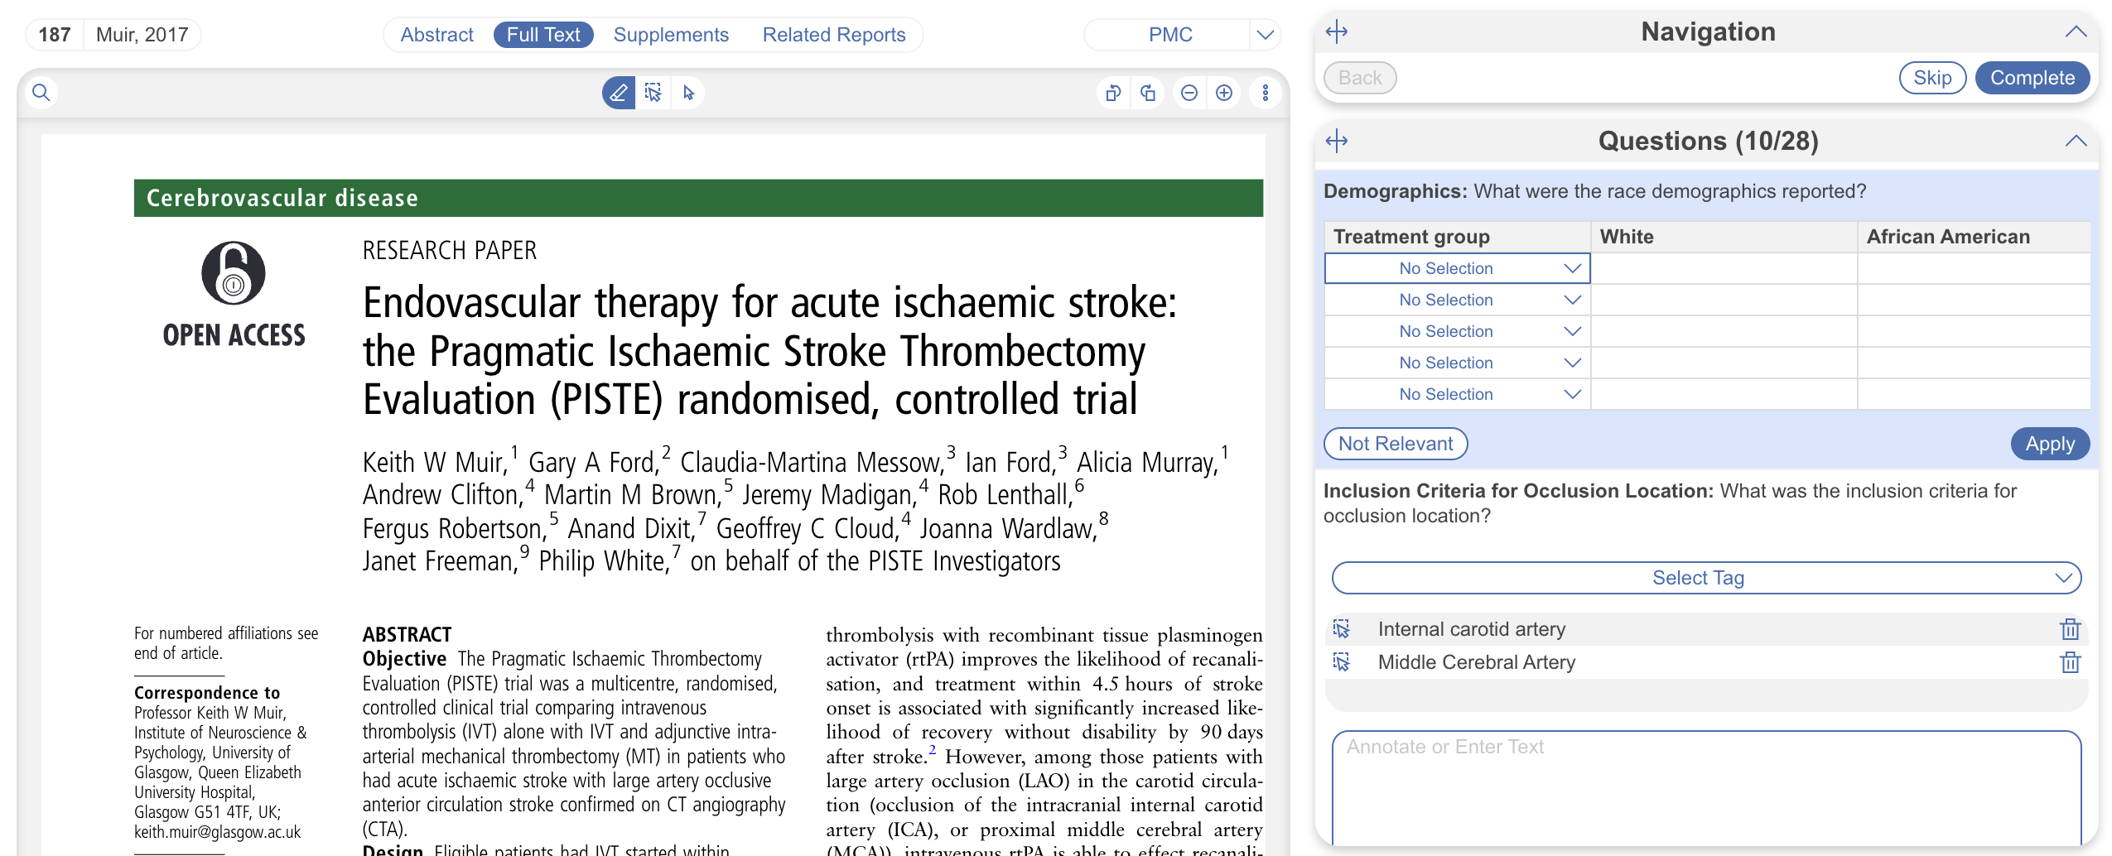2112x856 pixels.
Task: Collapse the Questions panel
Action: coord(2075,141)
